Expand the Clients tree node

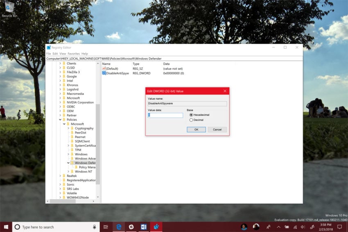(60, 63)
